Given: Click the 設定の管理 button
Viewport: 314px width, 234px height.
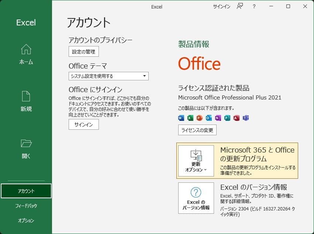Looking at the screenshot, I should pos(83,52).
